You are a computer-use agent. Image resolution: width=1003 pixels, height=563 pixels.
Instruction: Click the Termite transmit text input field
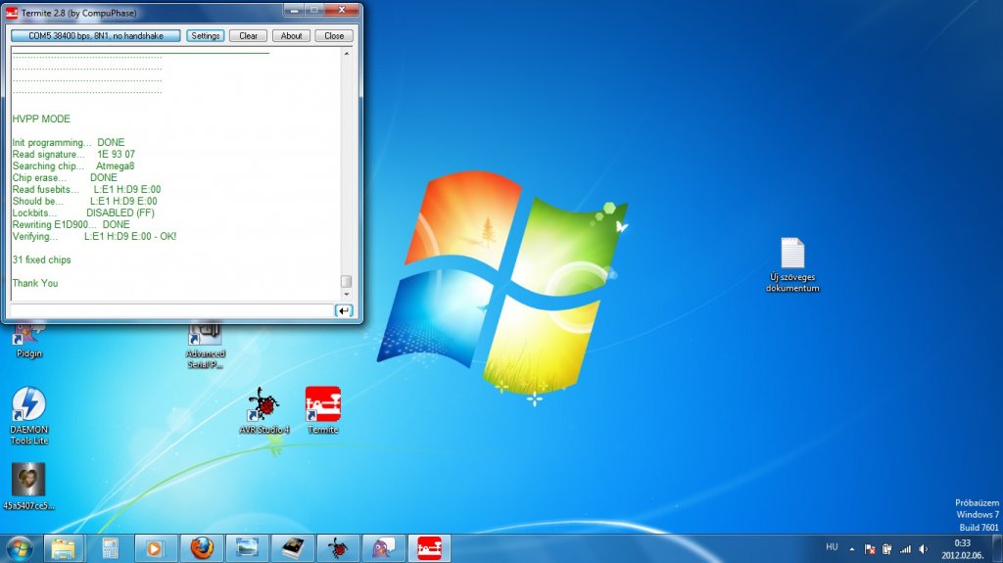(171, 310)
